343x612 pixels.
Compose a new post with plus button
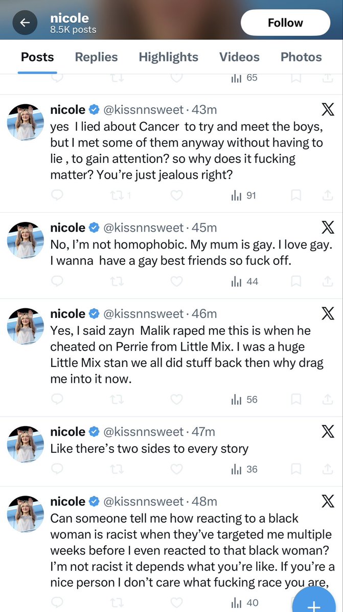pos(313,602)
